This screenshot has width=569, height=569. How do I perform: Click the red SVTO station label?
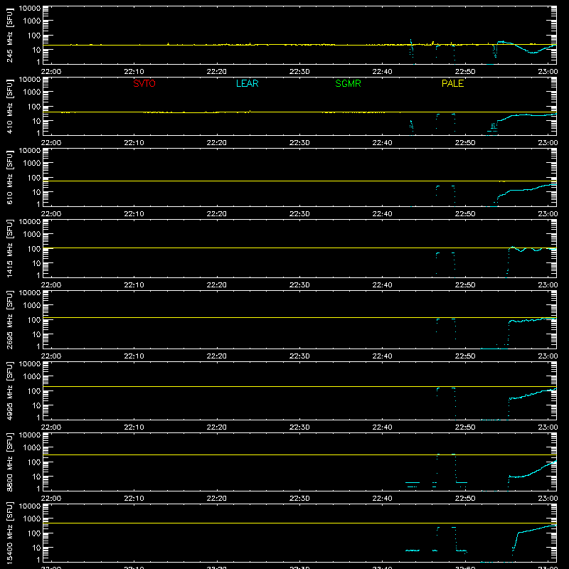point(144,83)
